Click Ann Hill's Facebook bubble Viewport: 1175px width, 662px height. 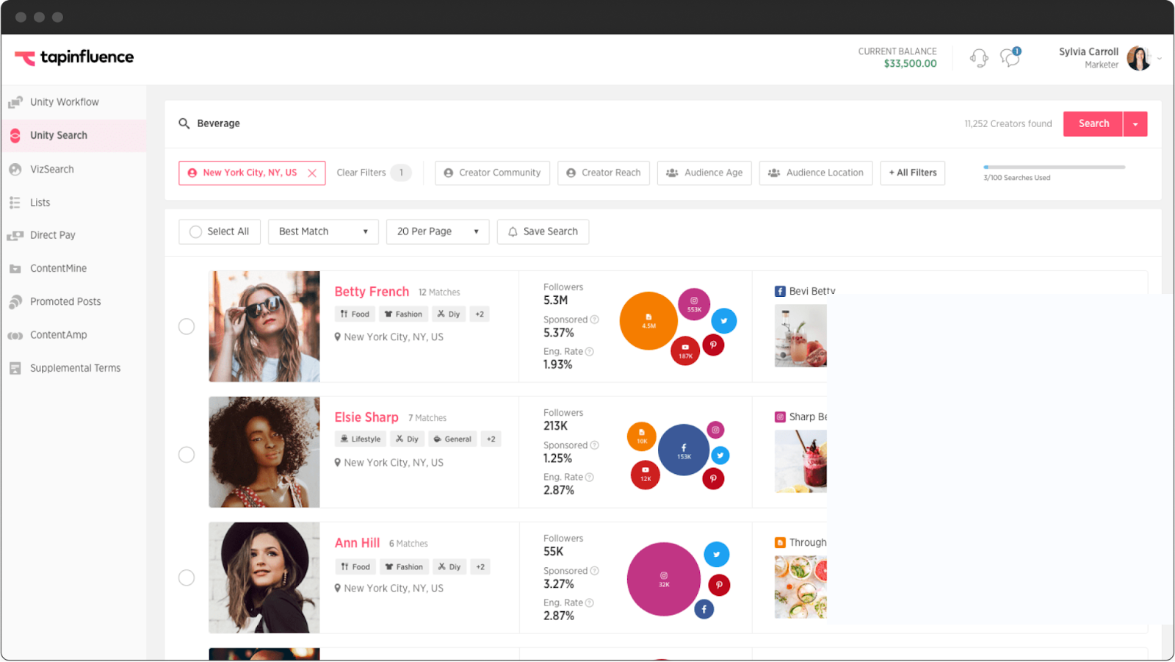click(704, 609)
